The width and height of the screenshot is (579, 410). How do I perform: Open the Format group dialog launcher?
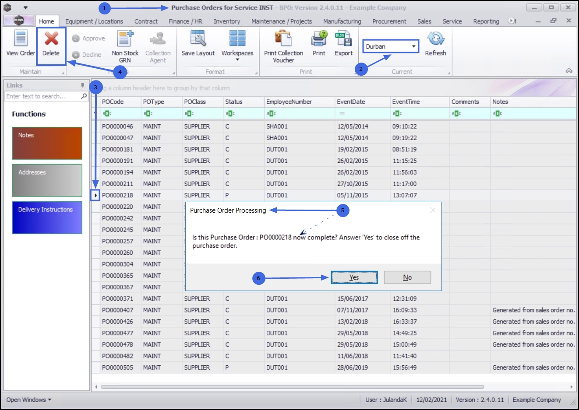[x=257, y=73]
